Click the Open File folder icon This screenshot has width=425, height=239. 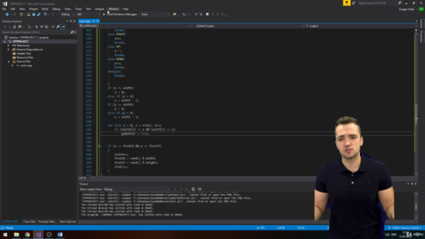coord(29,15)
